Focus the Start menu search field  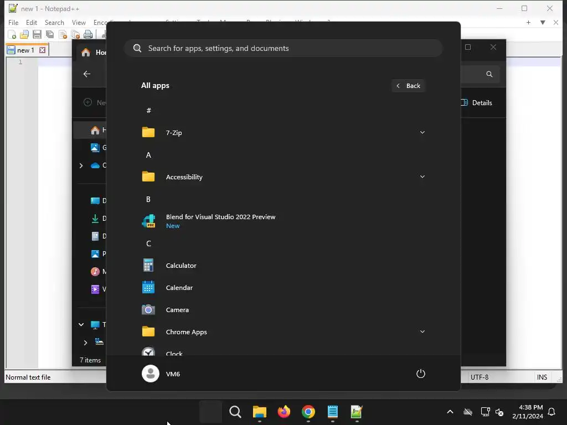click(x=283, y=48)
